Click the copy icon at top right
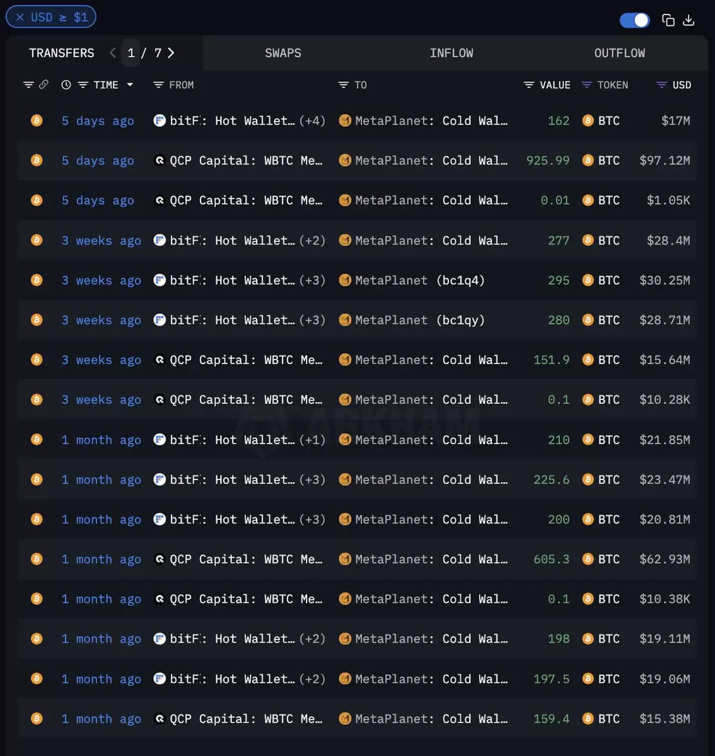715x756 pixels. click(x=668, y=20)
